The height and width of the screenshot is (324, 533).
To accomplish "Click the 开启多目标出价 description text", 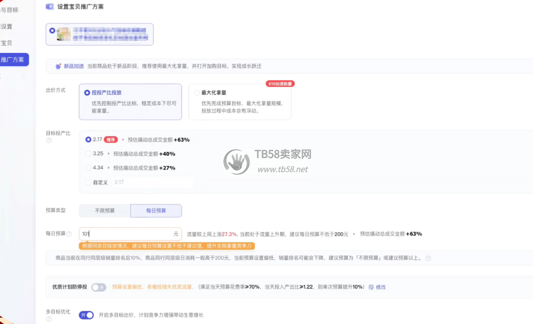I will [x=151, y=315].
